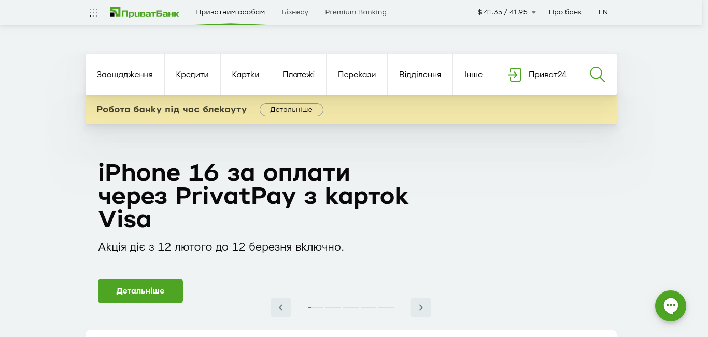Open the Інше menu
The width and height of the screenshot is (708, 337).
pyautogui.click(x=474, y=75)
